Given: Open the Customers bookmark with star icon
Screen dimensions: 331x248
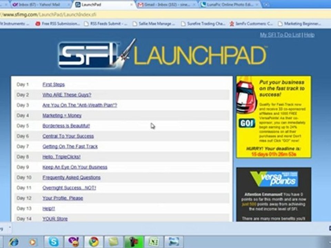Looking at the screenshot, I should [x=251, y=24].
